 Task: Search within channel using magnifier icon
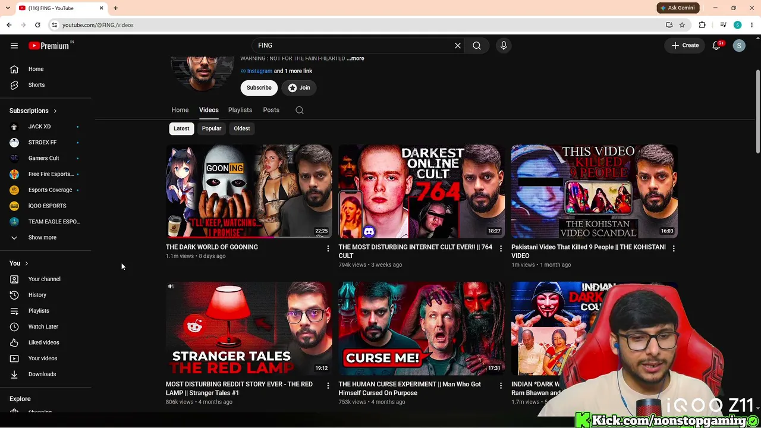click(x=300, y=110)
